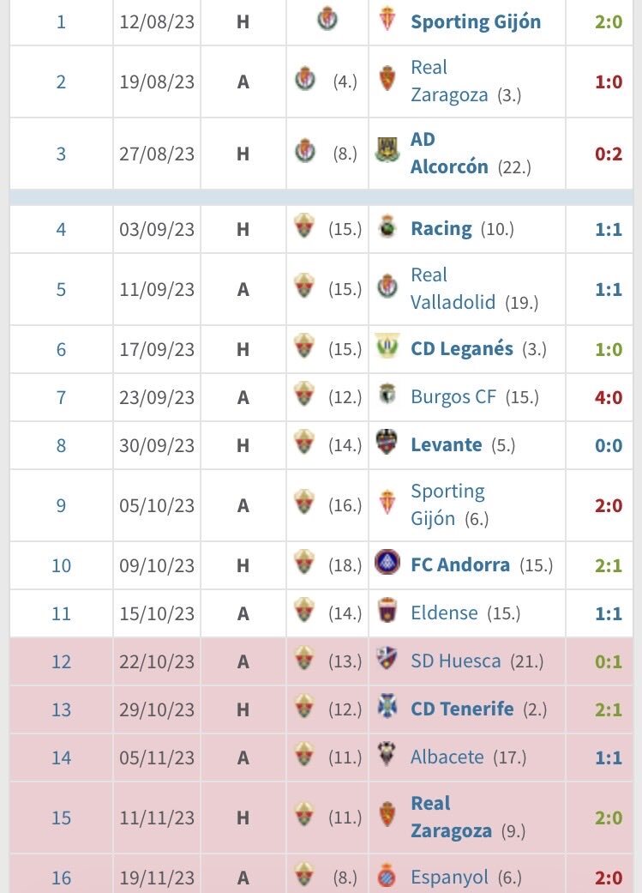Open the Levante team link
This screenshot has width=642, height=893.
point(446,445)
